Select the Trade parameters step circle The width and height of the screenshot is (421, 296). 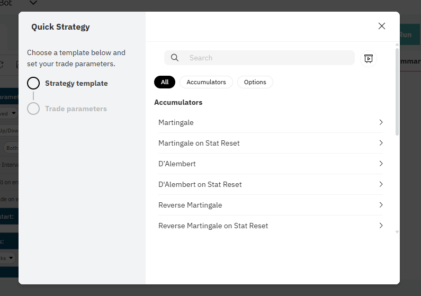(33, 109)
